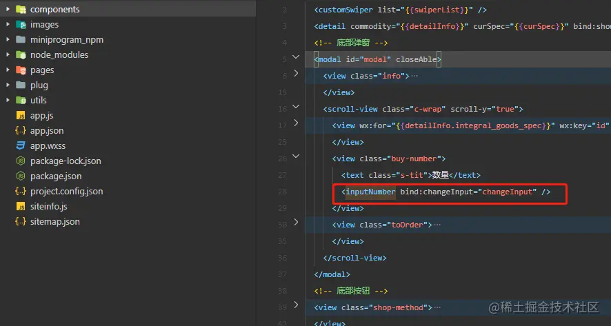Click the JS icon of app.js

click(21, 116)
